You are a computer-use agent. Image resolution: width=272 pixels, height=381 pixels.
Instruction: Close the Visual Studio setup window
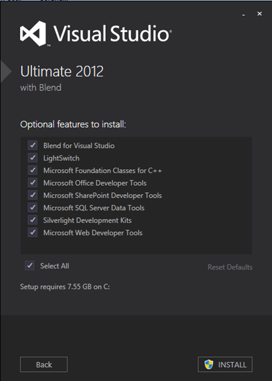click(259, 14)
